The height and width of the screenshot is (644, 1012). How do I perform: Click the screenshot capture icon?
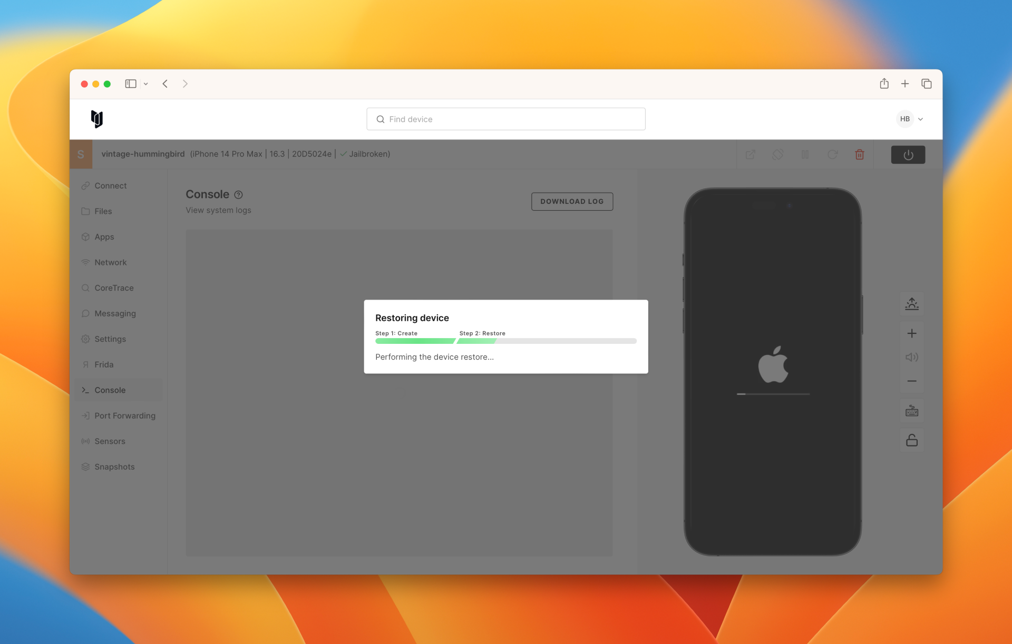point(912,304)
